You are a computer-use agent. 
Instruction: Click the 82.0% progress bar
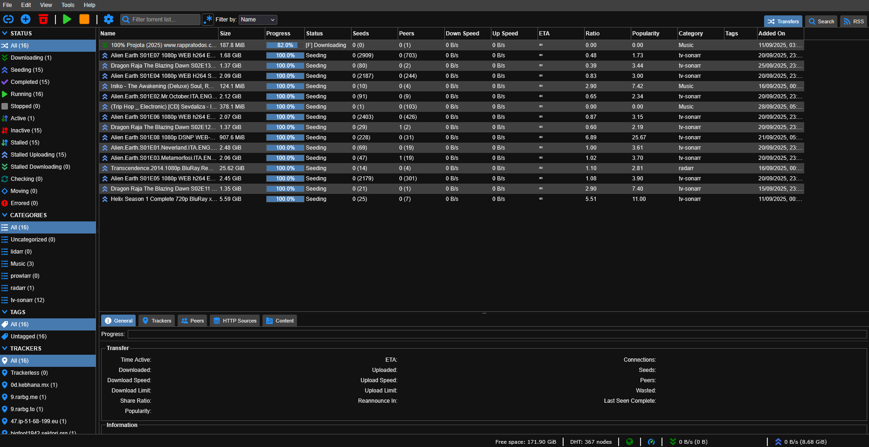pyautogui.click(x=285, y=45)
